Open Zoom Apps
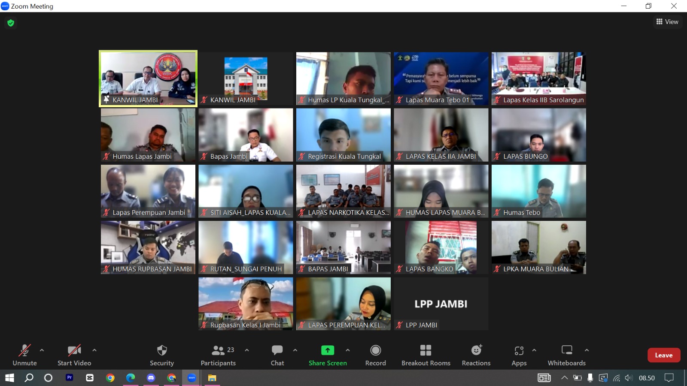The width and height of the screenshot is (687, 386). (x=519, y=355)
